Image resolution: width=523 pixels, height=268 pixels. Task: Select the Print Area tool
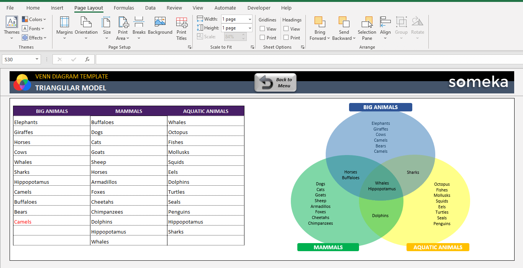[x=123, y=28]
